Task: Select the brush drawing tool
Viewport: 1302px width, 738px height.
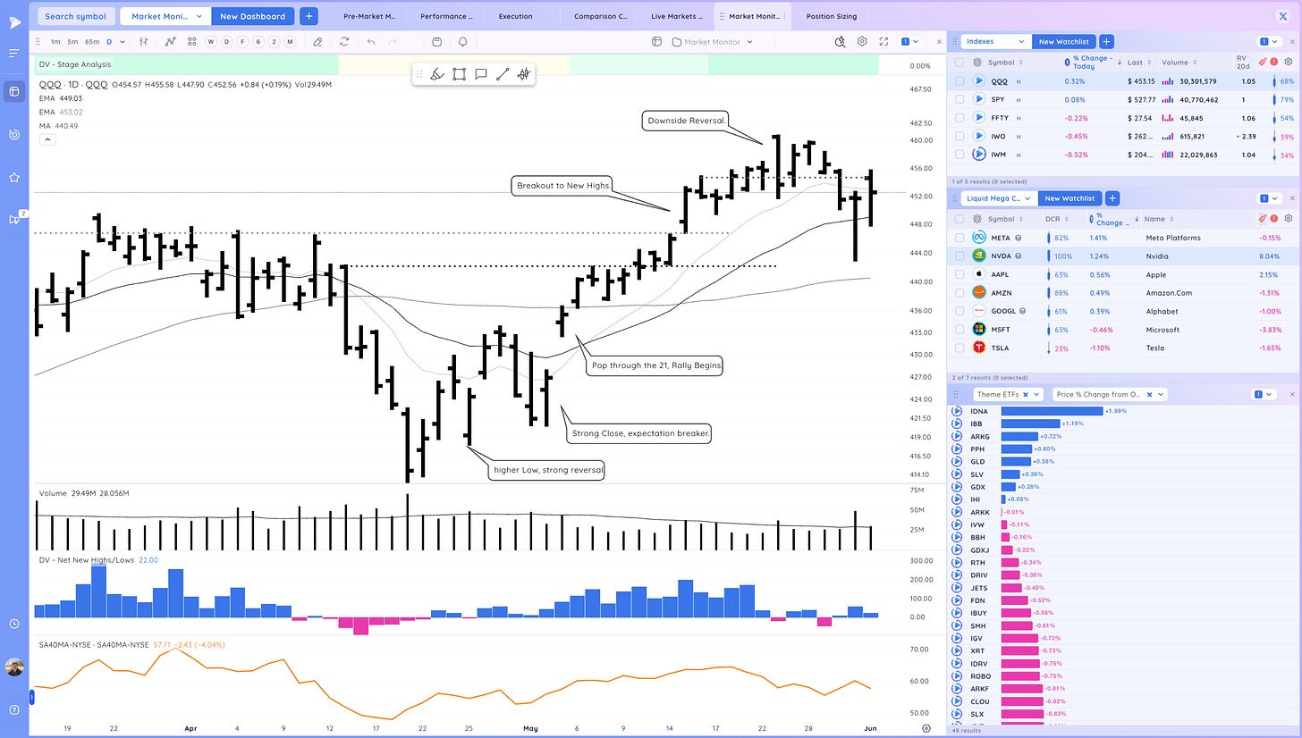Action: (437, 74)
